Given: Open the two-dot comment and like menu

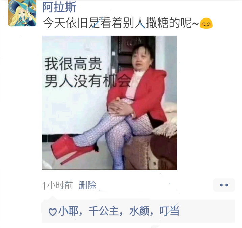Looking at the screenshot, I should tap(224, 185).
